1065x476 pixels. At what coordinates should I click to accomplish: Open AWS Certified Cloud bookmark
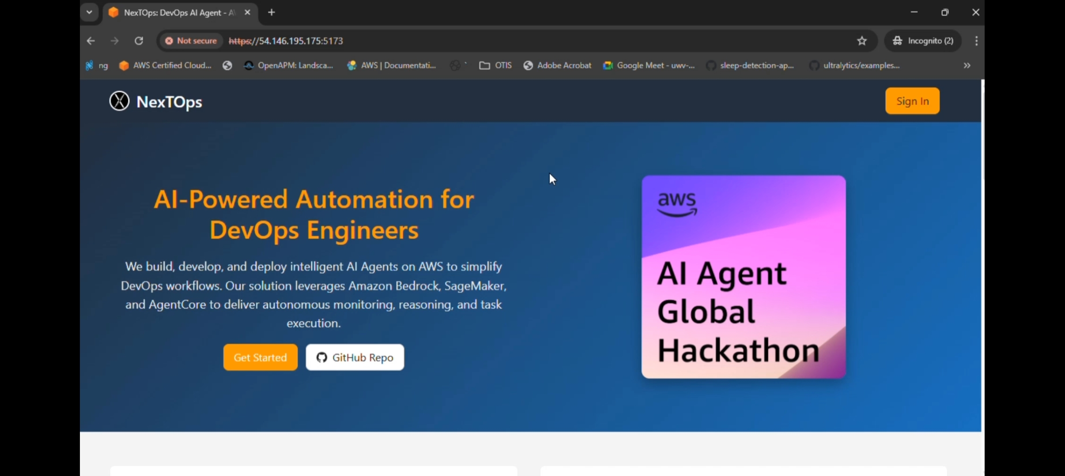[x=166, y=66]
